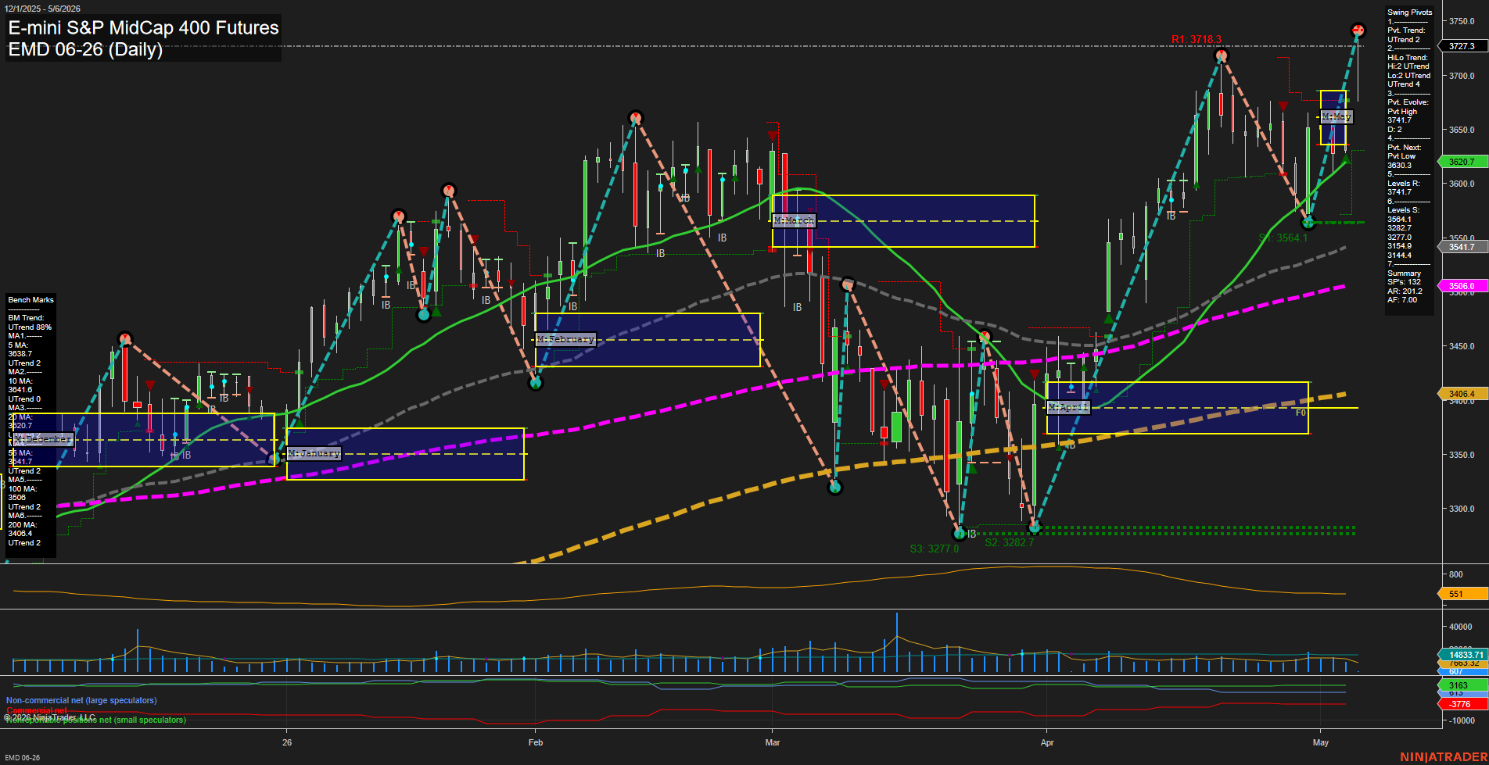The height and width of the screenshot is (765, 1489).
Task: Click the Swing Pivots panel heading
Action: 1409,12
